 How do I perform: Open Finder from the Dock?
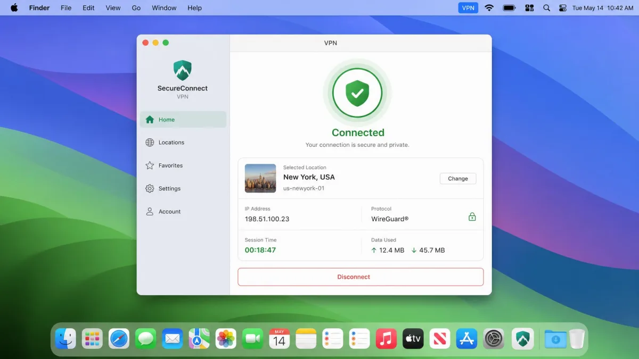65,338
